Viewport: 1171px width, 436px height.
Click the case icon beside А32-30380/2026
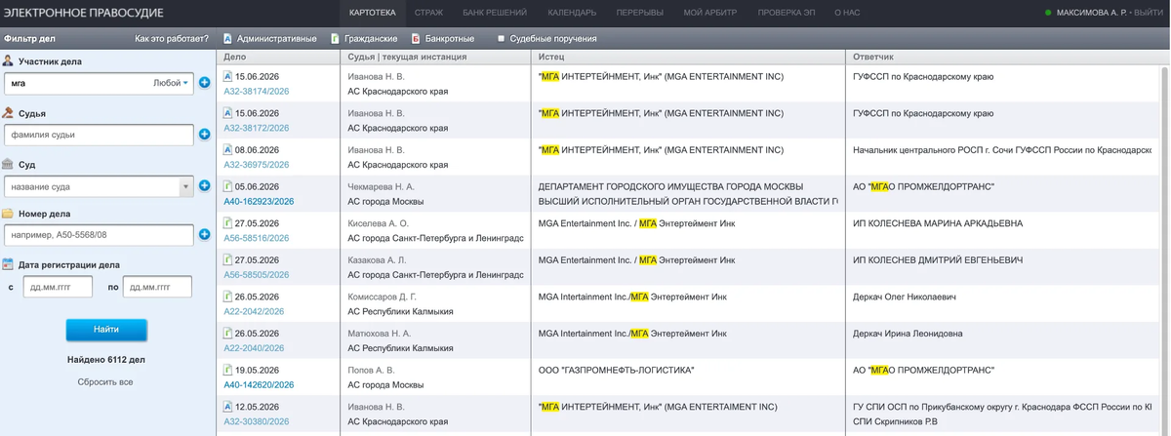(227, 407)
